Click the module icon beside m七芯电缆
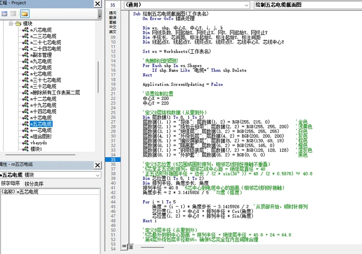Image resolution: width=362 pixels, height=254 pixels. 25,74
